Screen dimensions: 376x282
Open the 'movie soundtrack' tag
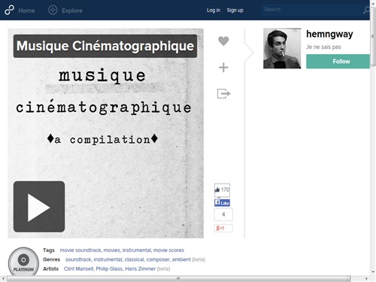point(80,250)
